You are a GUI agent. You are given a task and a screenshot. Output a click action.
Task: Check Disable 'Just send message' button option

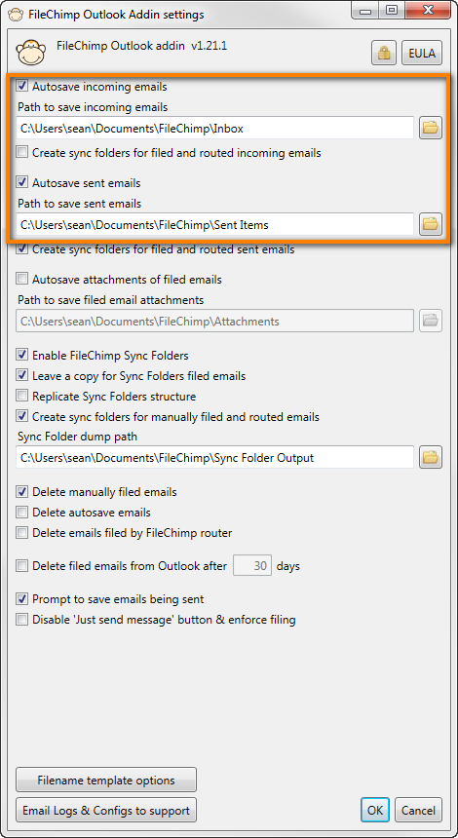click(x=21, y=620)
